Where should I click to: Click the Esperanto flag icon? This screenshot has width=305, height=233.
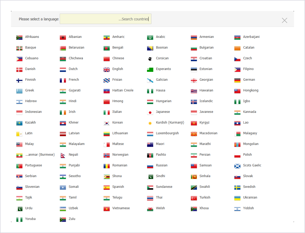150,69
